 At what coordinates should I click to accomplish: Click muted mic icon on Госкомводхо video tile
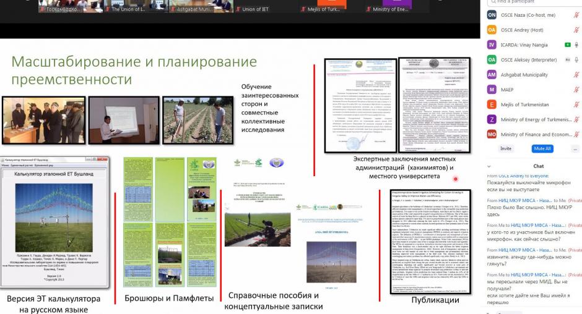(x=43, y=9)
